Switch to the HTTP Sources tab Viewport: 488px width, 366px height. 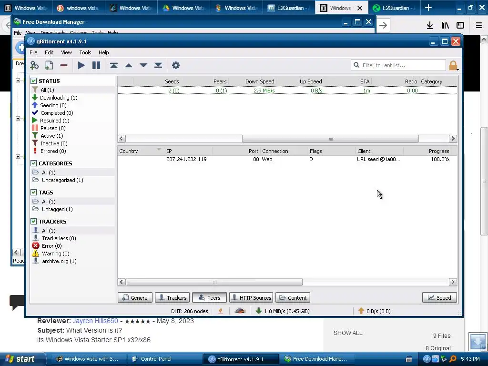pyautogui.click(x=251, y=297)
